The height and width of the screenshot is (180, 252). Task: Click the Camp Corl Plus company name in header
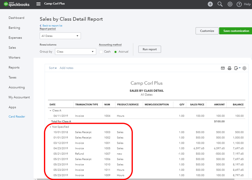click(x=55, y=4)
